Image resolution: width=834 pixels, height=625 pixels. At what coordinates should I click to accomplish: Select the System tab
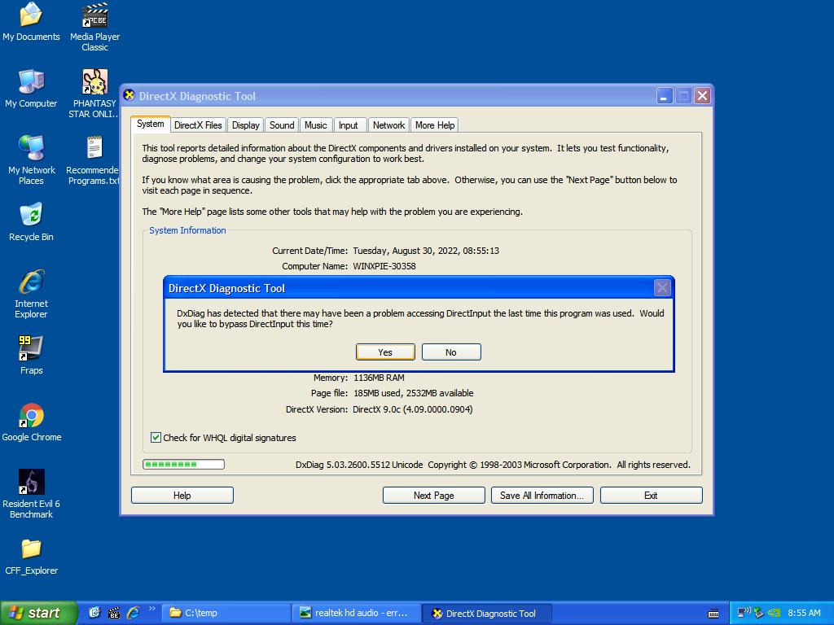click(x=151, y=124)
